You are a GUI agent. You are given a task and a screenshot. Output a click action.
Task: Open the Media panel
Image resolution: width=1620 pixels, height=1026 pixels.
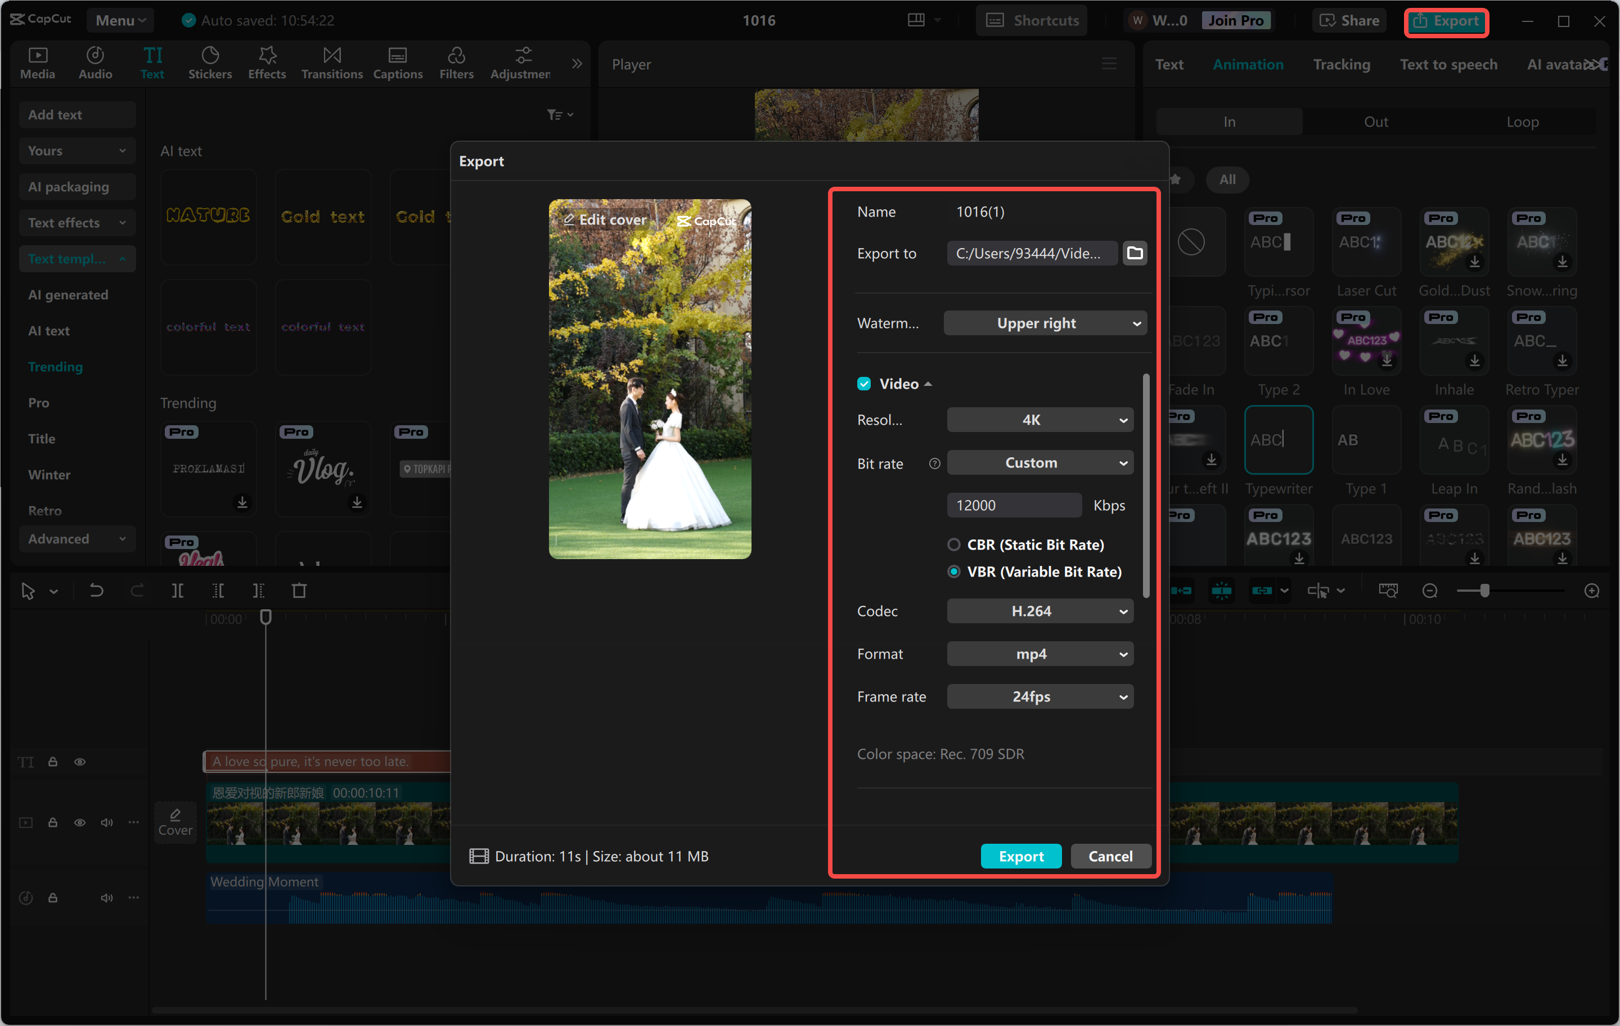(38, 62)
